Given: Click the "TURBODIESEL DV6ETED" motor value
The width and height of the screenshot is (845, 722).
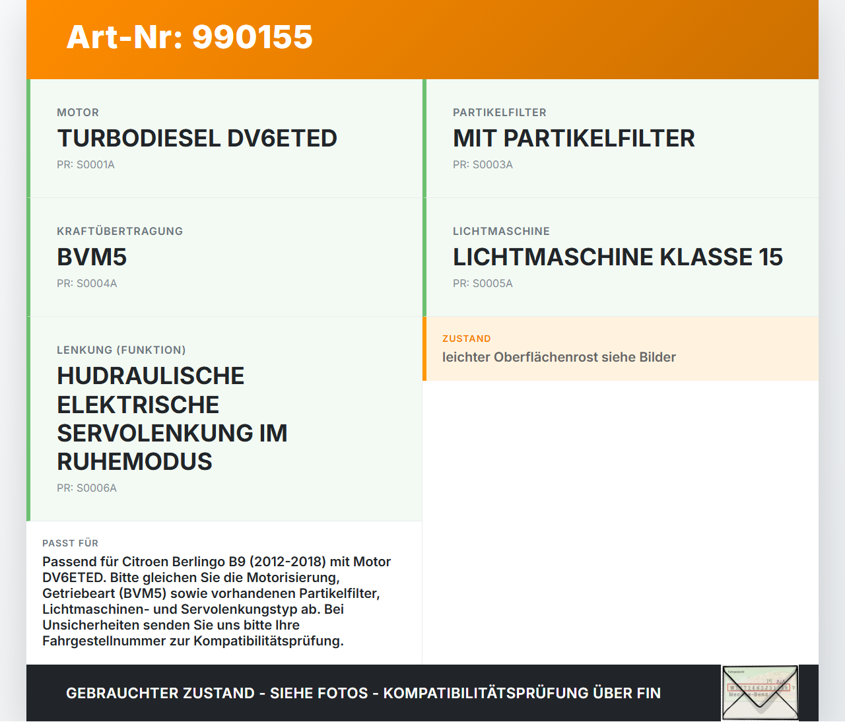Looking at the screenshot, I should click(x=197, y=139).
